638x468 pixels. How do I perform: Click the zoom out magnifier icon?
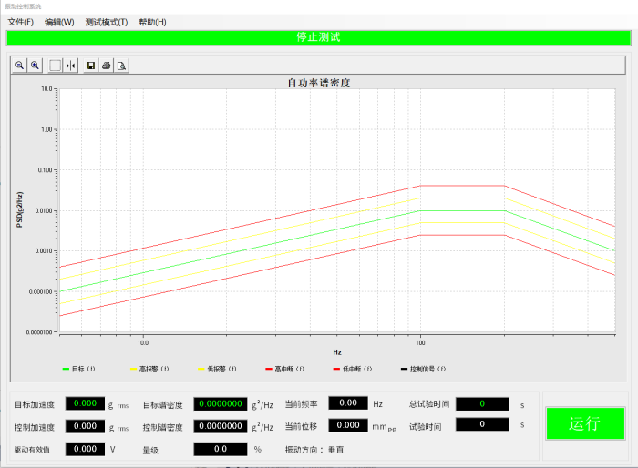pyautogui.click(x=19, y=66)
